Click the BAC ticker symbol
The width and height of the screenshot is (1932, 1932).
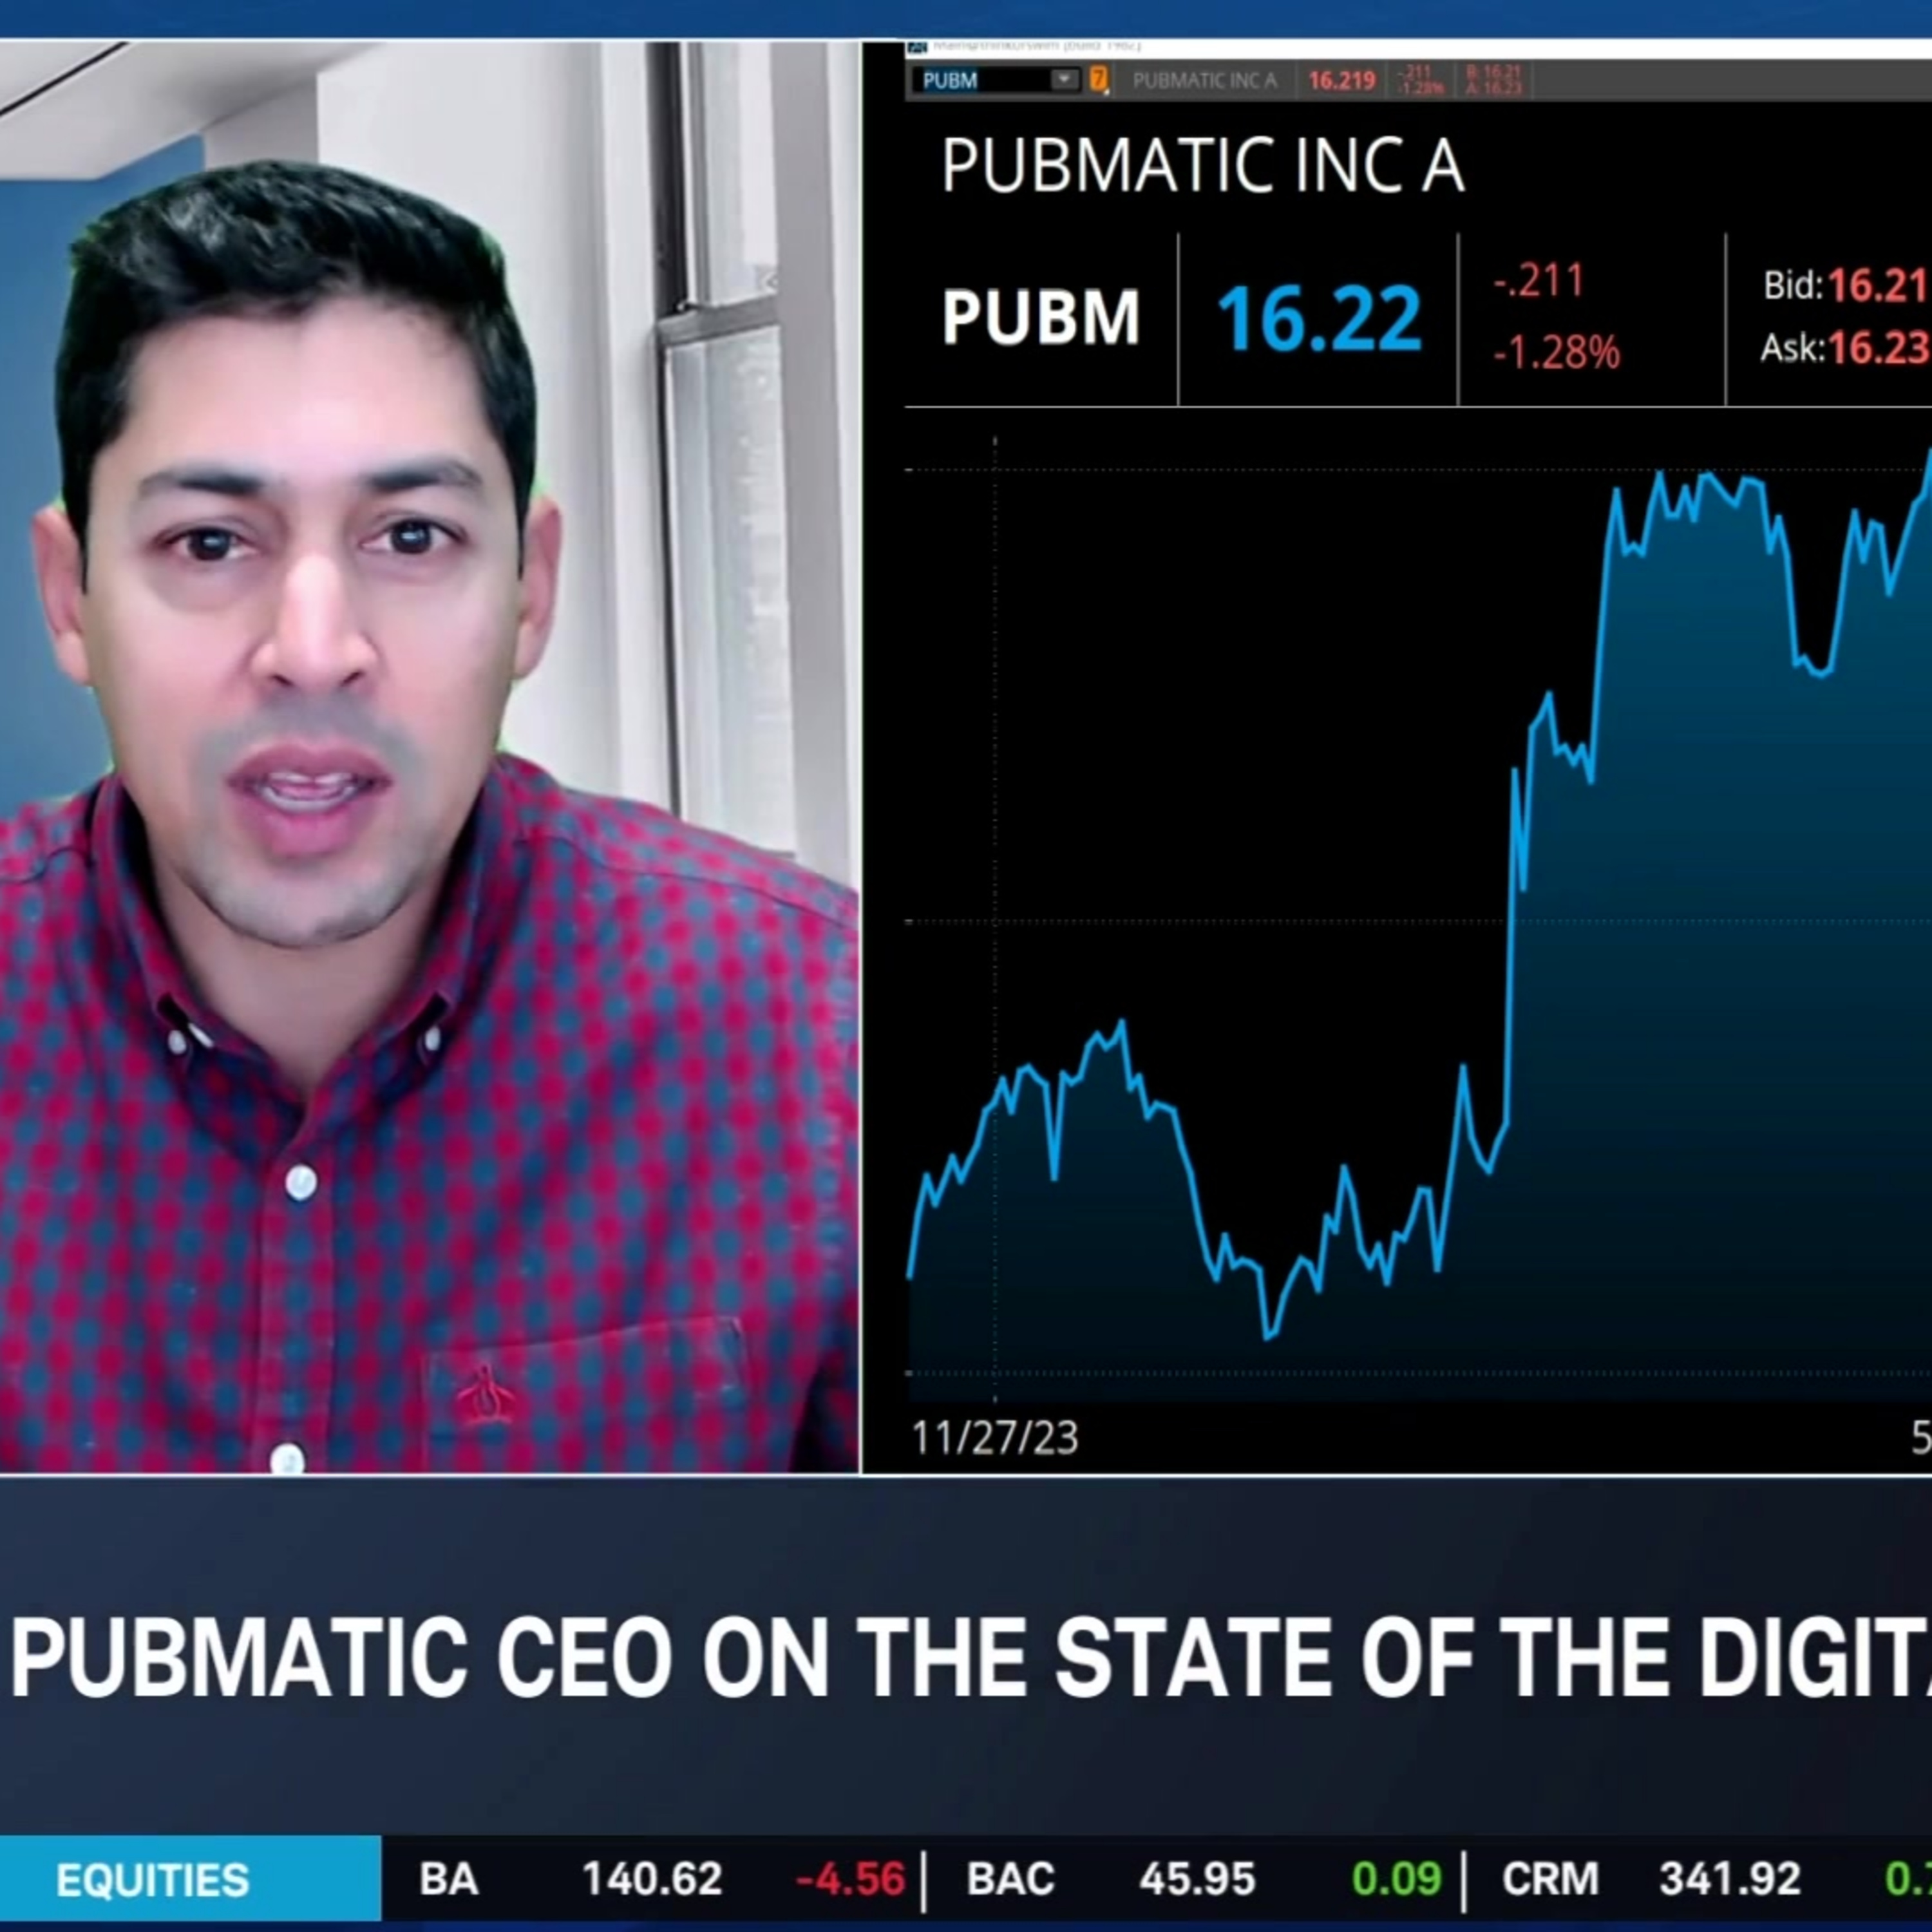1010,1880
